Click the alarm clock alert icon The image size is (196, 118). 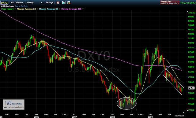pos(58,2)
